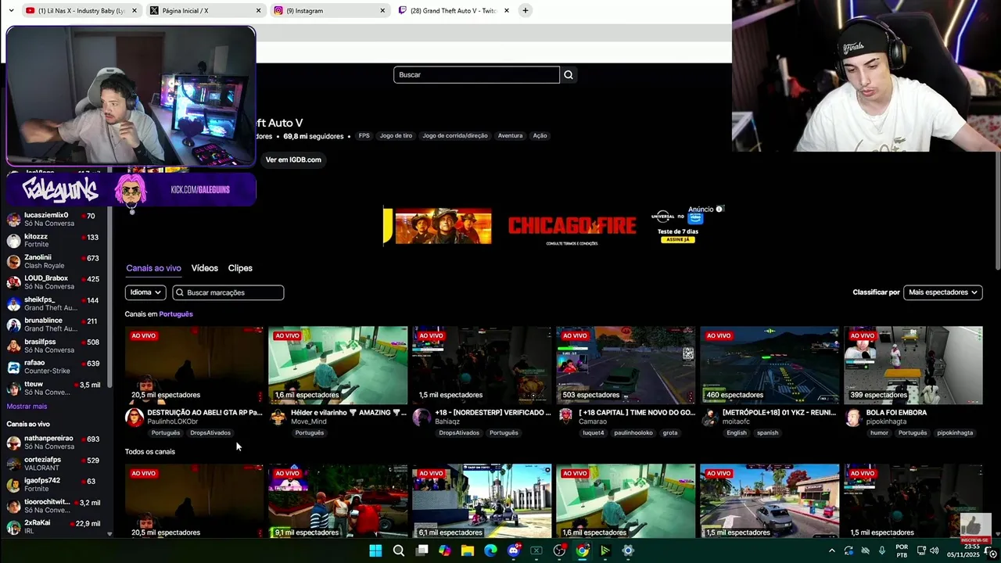Open the DESTRUIÇÃO AO ABEL stream thumbnail
Viewport: 1001px width, 563px height.
195,365
